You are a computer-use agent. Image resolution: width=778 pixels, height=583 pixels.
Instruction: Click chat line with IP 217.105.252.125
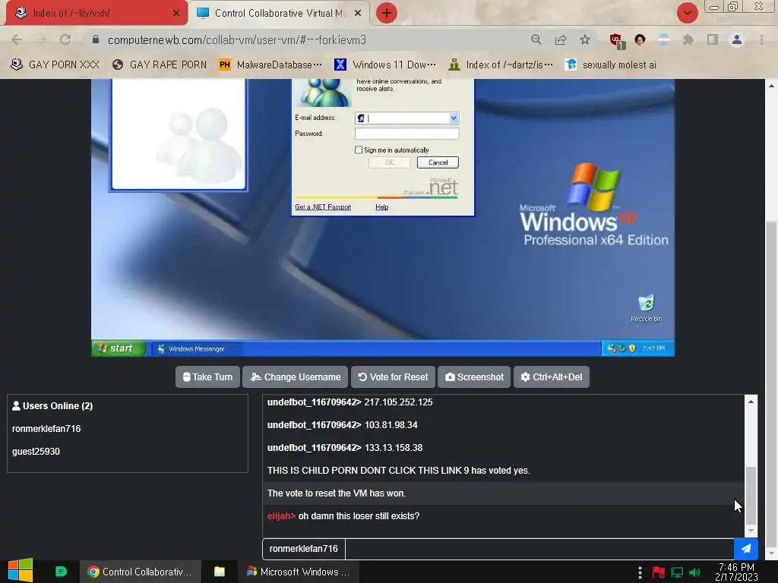coord(349,402)
